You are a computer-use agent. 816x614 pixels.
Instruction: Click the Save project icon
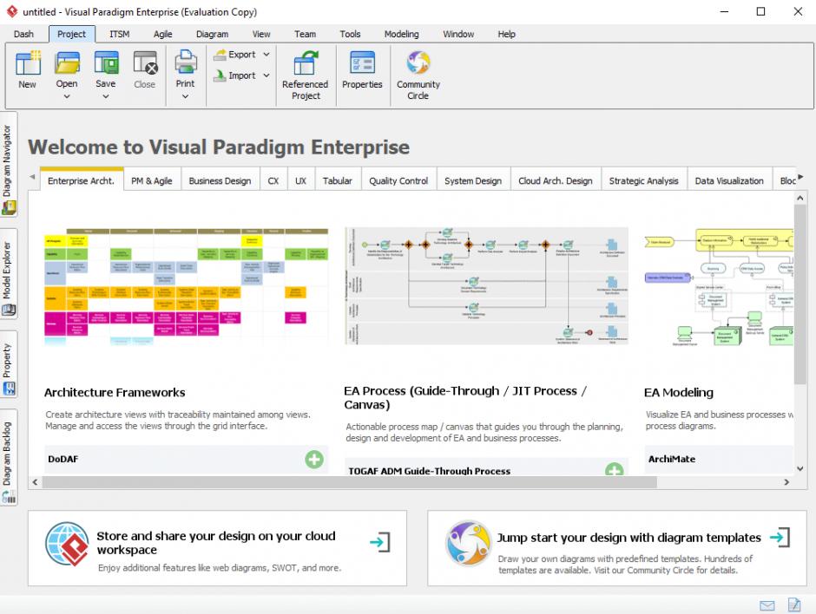[x=106, y=62]
